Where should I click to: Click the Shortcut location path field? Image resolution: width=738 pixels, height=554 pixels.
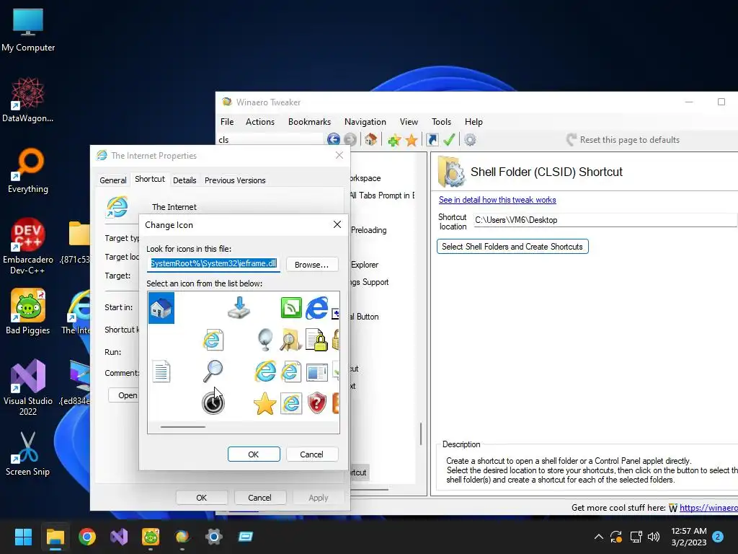[x=605, y=220]
